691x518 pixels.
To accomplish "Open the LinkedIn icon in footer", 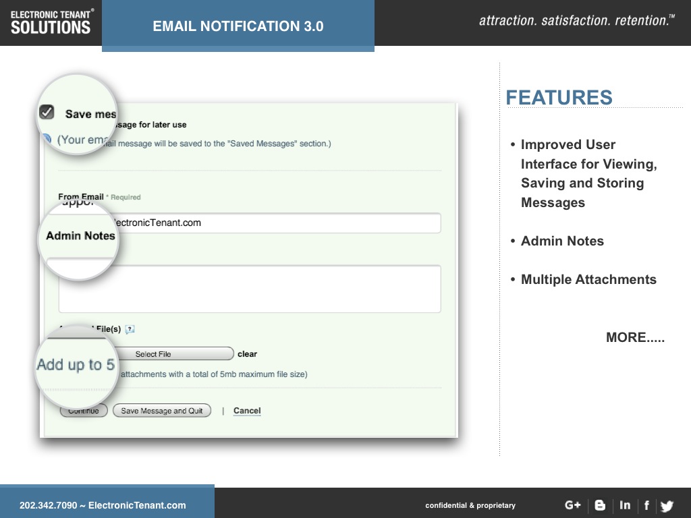I will click(625, 505).
